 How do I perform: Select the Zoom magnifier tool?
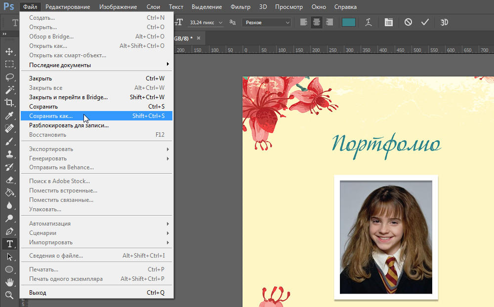(x=9, y=295)
